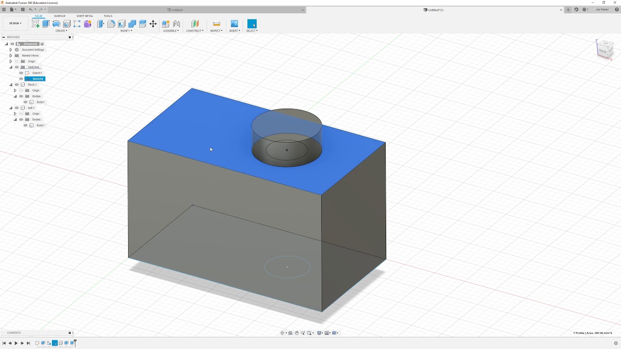Toggle visibility of bolt:1 component
The image size is (621, 349).
(16, 108)
